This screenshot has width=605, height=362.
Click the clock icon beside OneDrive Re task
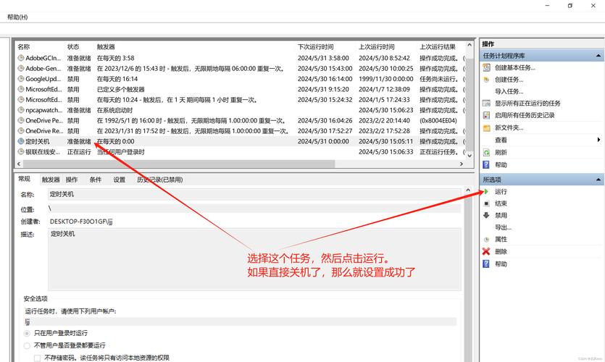click(x=21, y=131)
